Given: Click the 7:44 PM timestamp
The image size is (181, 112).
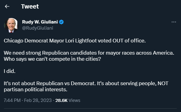Looking at the screenshot, I should point(12,100).
